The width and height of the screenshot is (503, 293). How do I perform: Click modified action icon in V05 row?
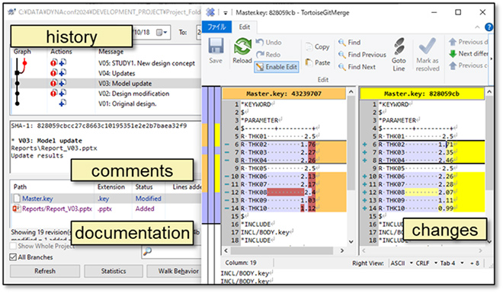[x=53, y=62]
